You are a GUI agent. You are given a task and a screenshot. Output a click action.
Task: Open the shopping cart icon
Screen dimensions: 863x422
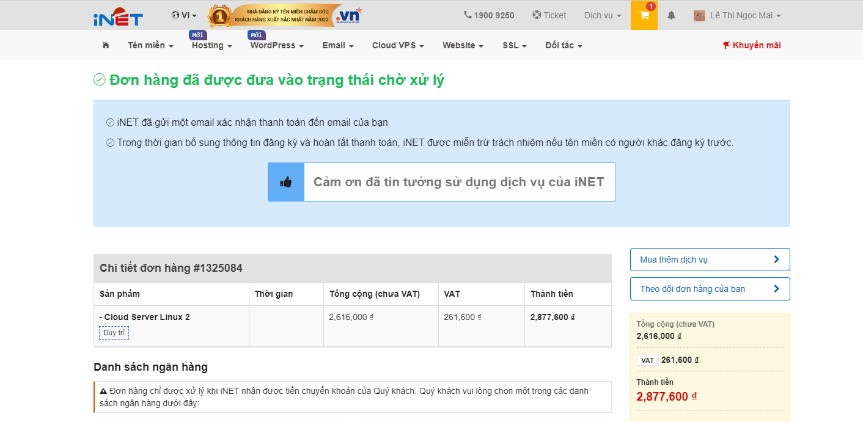(644, 15)
